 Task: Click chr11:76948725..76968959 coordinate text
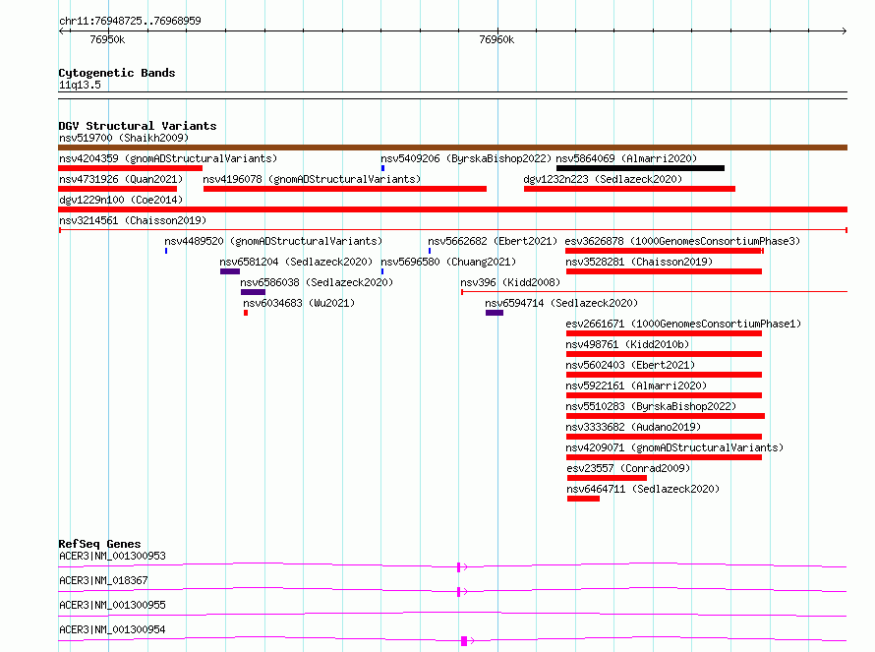pyautogui.click(x=130, y=21)
